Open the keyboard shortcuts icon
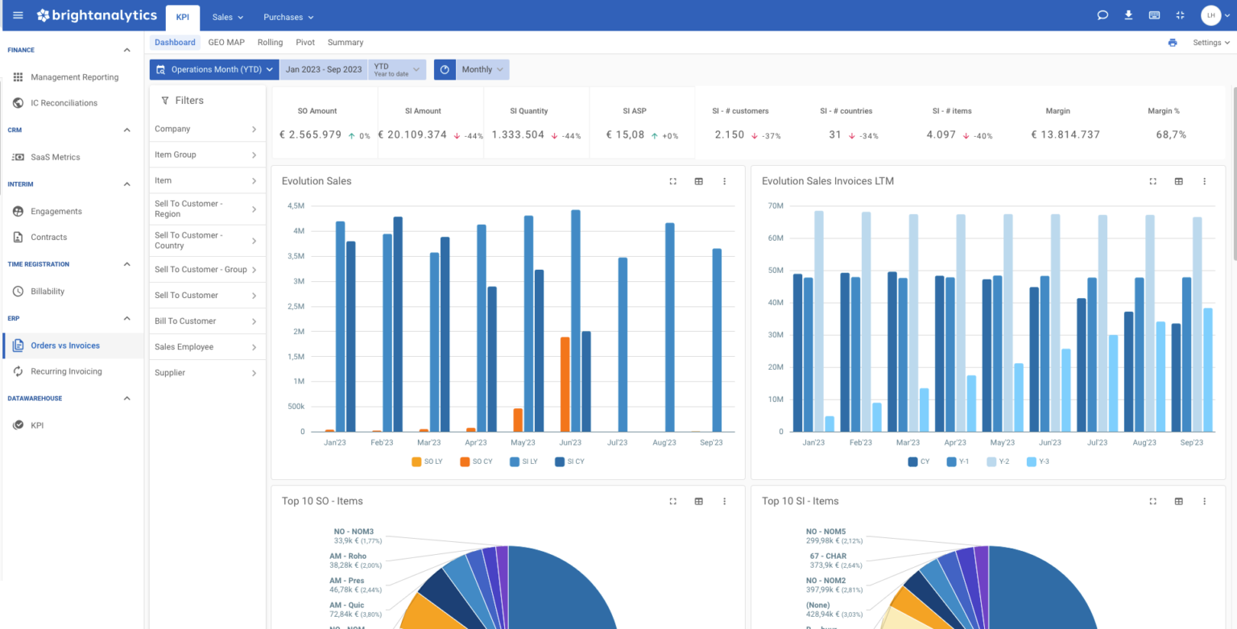 pyautogui.click(x=1154, y=14)
